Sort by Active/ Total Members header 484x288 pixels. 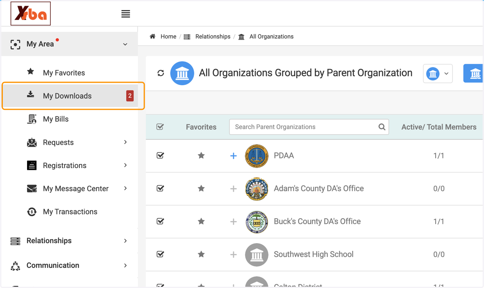tap(439, 127)
